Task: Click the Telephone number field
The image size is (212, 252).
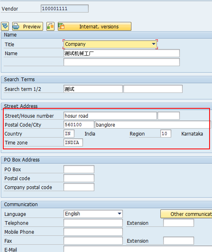Action: pos(93,223)
